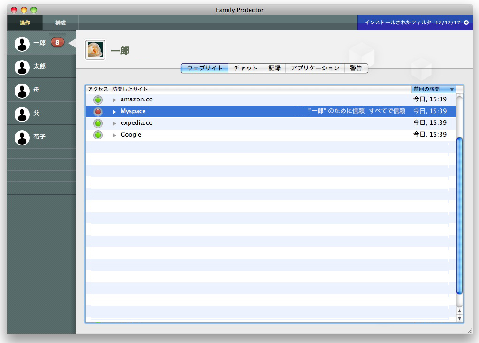The image size is (479, 343).
Task: Open the アプリケーション tab
Action: pyautogui.click(x=315, y=68)
